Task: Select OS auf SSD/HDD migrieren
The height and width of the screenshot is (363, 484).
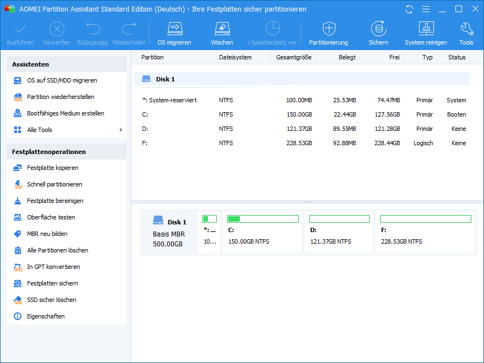Action: (x=62, y=80)
